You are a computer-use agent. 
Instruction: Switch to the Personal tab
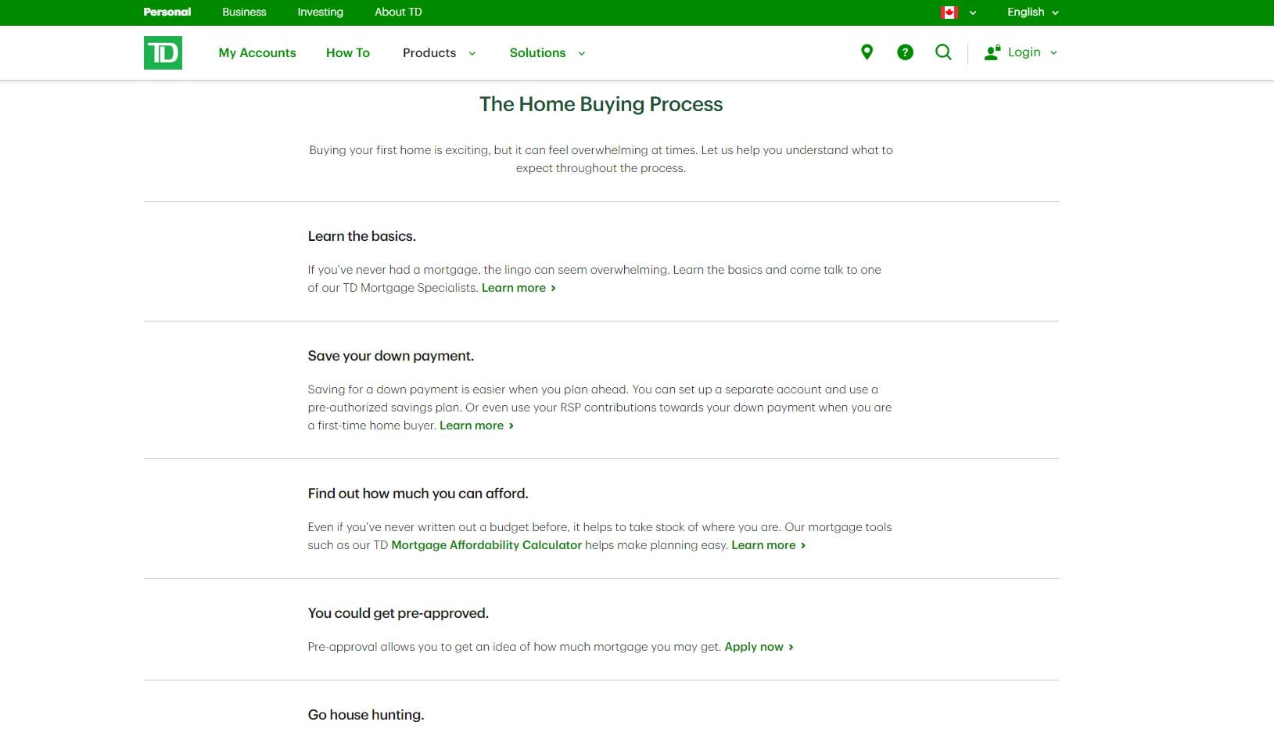167,12
